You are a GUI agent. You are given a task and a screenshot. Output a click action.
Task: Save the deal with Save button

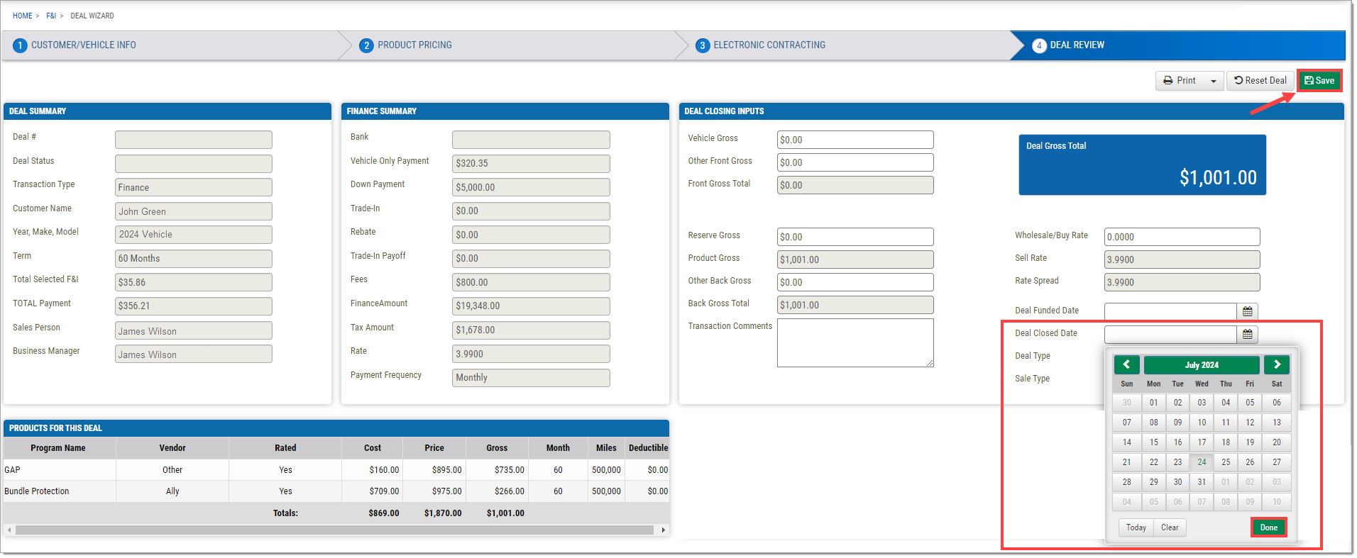pos(1319,81)
